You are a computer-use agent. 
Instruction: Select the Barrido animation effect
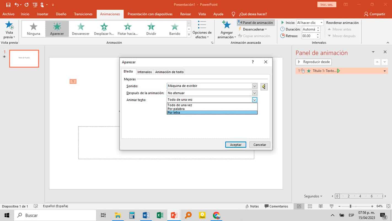[175, 29]
